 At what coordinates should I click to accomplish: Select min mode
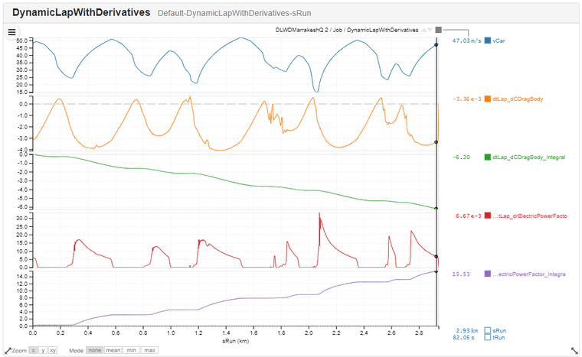click(131, 350)
